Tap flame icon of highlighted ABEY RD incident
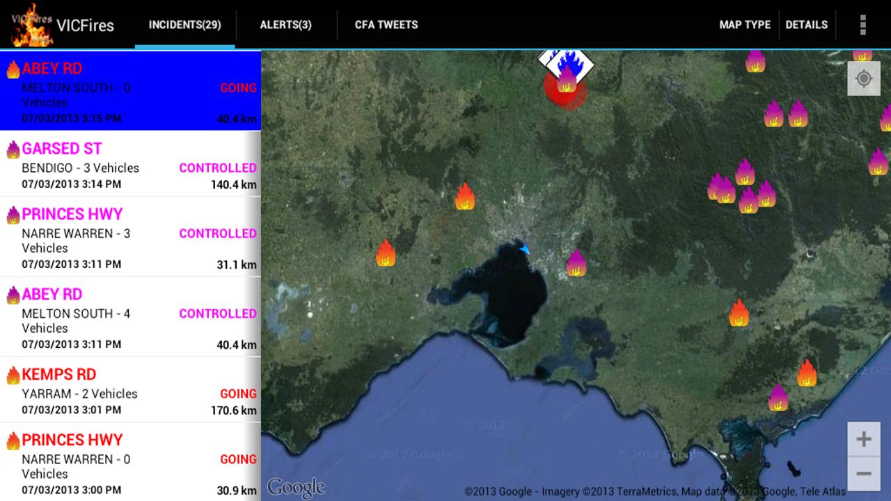891x501 pixels. tap(13, 69)
